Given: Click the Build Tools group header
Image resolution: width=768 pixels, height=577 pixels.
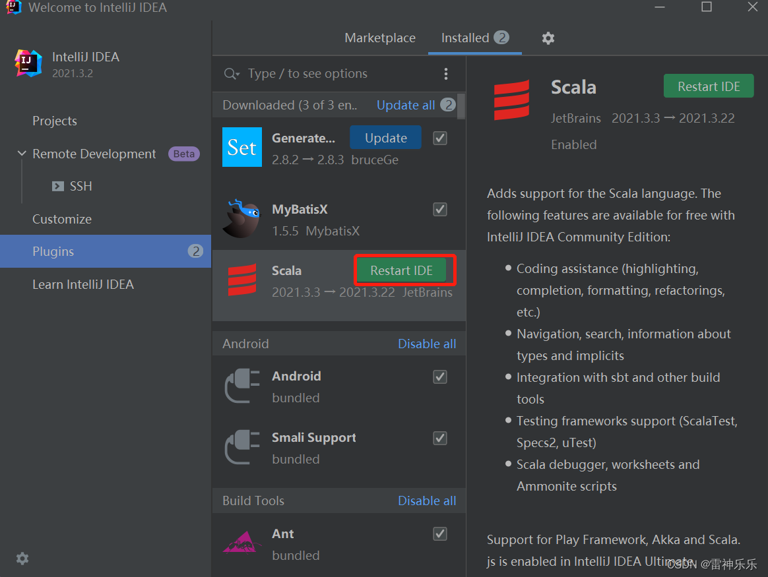Looking at the screenshot, I should click(x=338, y=501).
